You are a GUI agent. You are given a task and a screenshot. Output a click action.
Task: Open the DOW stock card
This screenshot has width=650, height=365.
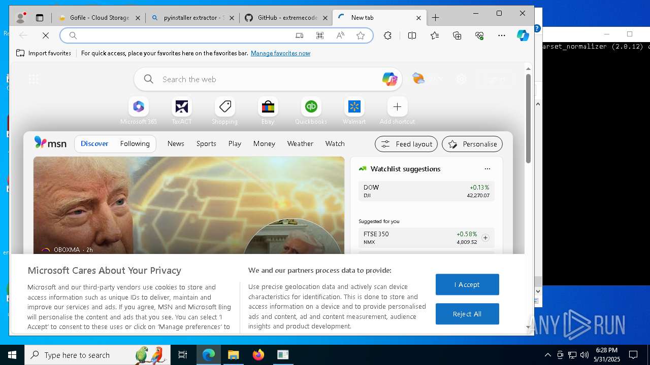pyautogui.click(x=427, y=191)
